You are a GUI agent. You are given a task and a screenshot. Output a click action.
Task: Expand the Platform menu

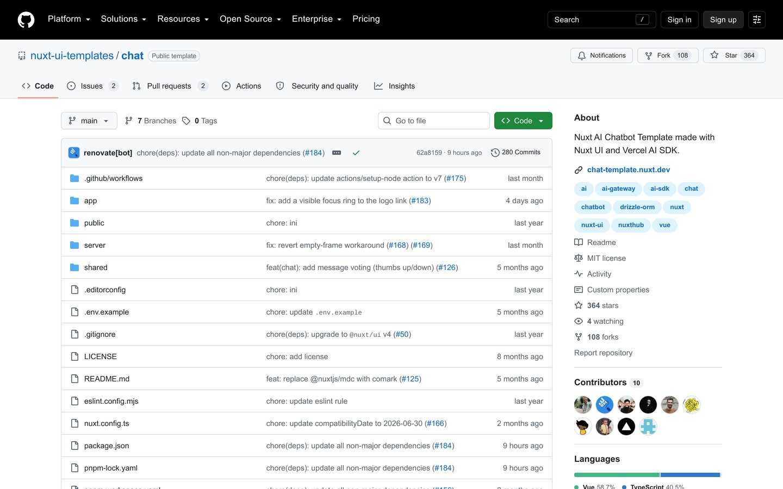tap(69, 19)
